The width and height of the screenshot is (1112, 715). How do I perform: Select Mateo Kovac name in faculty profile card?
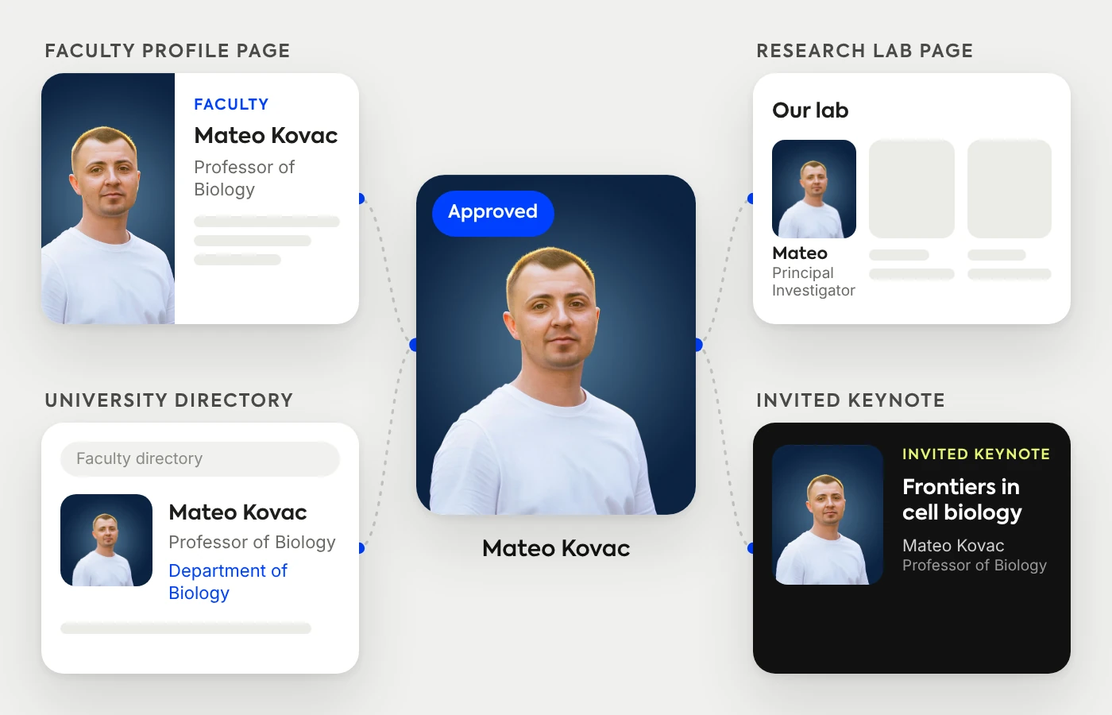coord(266,135)
